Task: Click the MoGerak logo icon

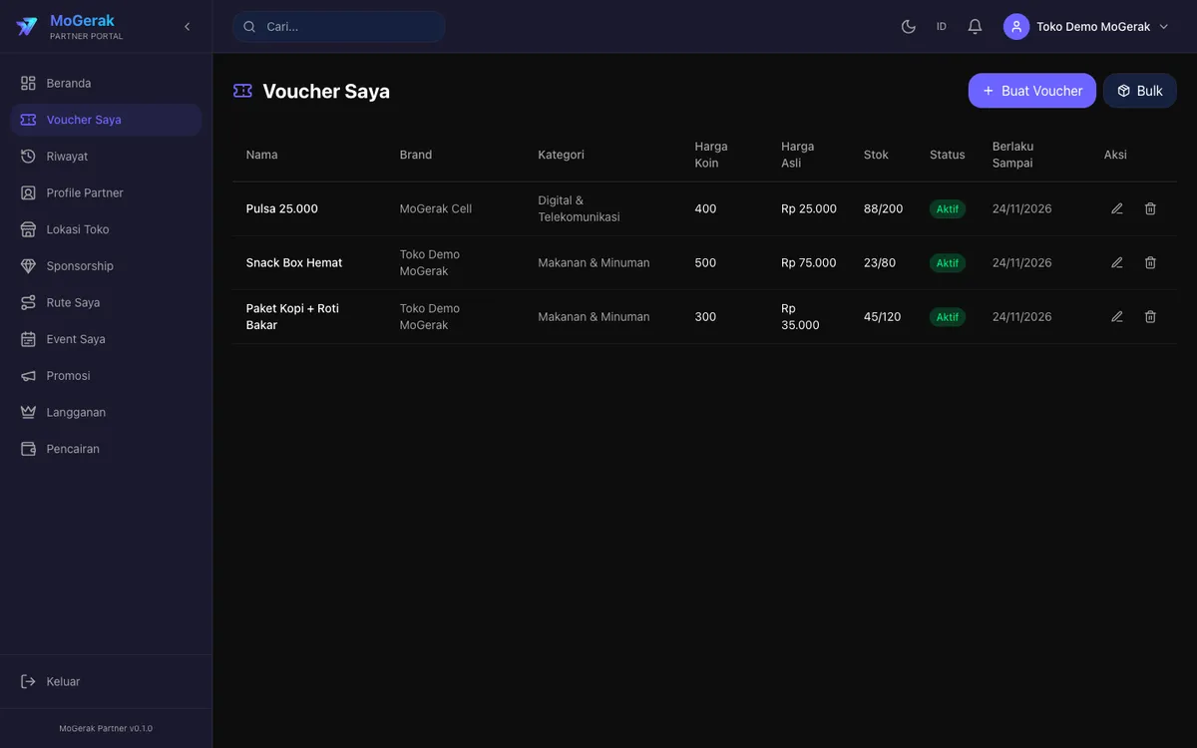Action: tap(27, 27)
